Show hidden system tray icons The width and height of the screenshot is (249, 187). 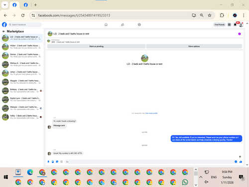click(201, 177)
